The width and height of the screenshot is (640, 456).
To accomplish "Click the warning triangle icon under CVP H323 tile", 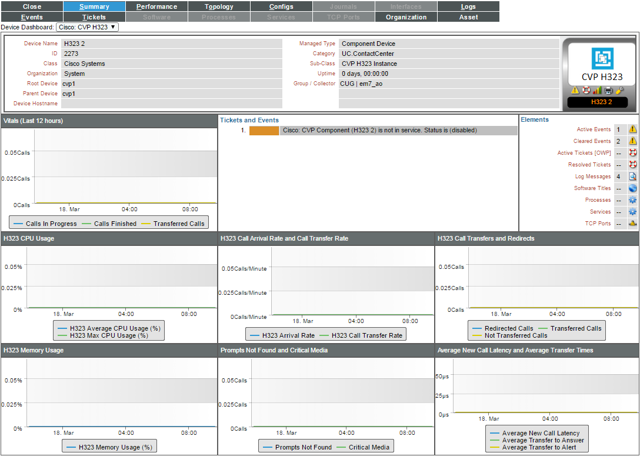I will (x=575, y=90).
